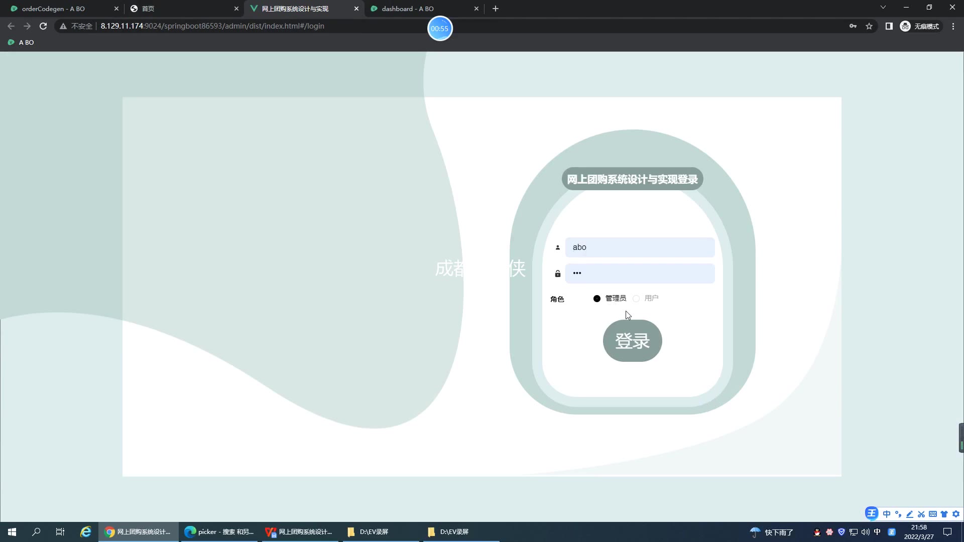Reload the page with refresh icon

point(43,26)
